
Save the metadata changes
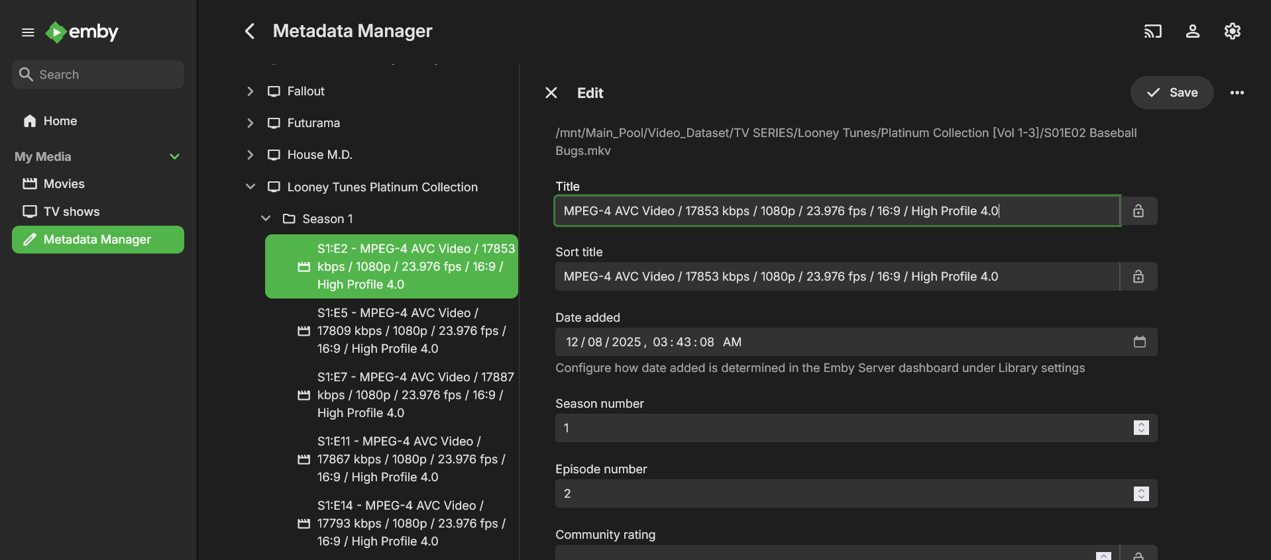[1171, 93]
